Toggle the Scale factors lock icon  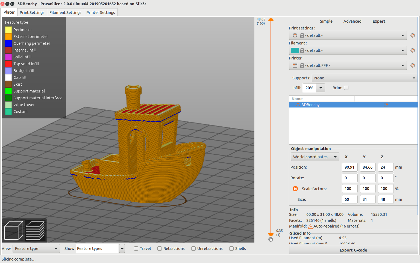coord(295,189)
